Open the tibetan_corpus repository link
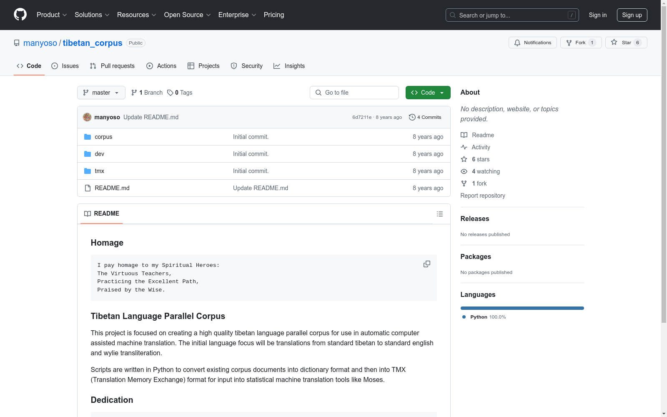 (x=93, y=43)
